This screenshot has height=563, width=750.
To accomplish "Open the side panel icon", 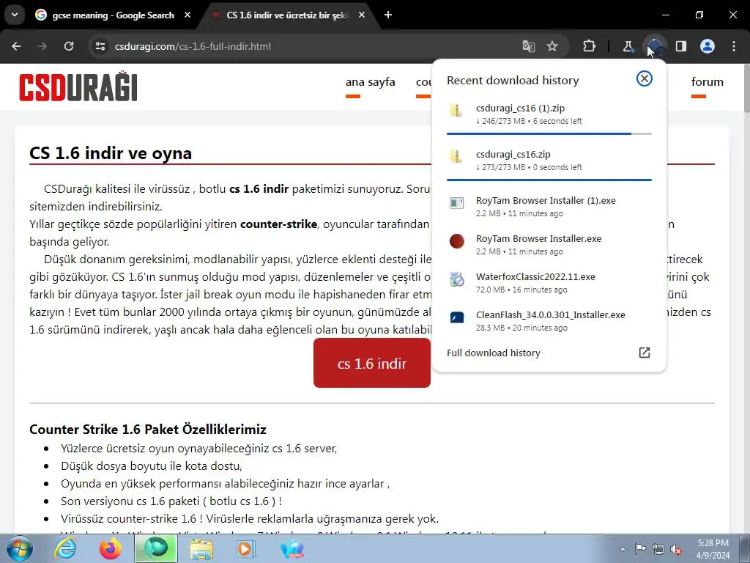I will pyautogui.click(x=681, y=46).
